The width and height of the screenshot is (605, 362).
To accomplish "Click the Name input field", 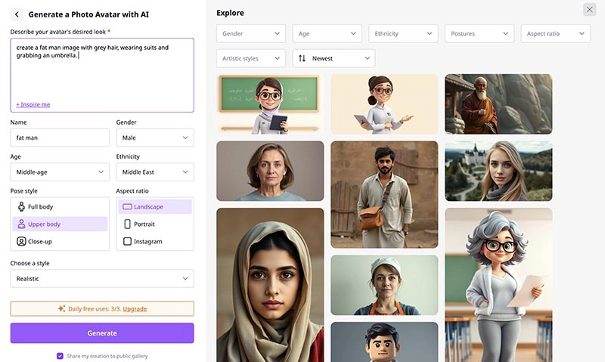I will [x=60, y=138].
